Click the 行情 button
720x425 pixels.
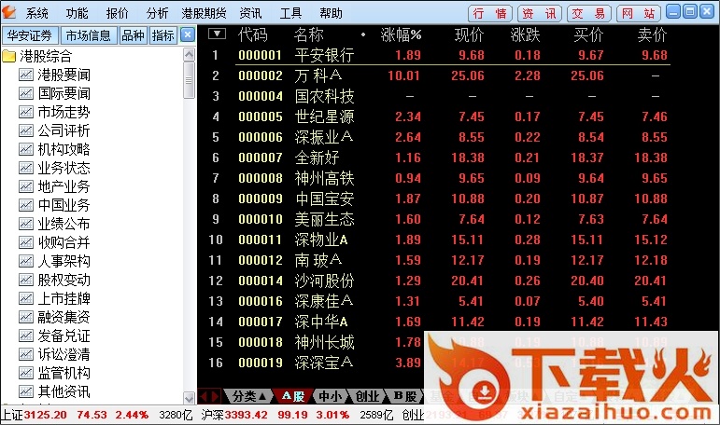coord(490,13)
